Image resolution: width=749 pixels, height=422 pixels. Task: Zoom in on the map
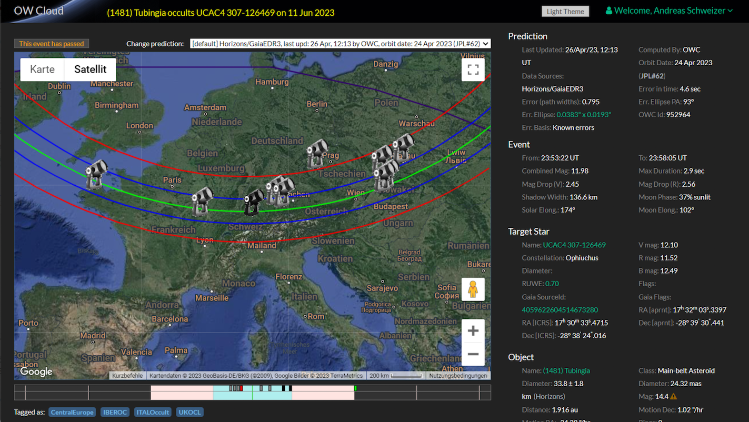coord(473,331)
